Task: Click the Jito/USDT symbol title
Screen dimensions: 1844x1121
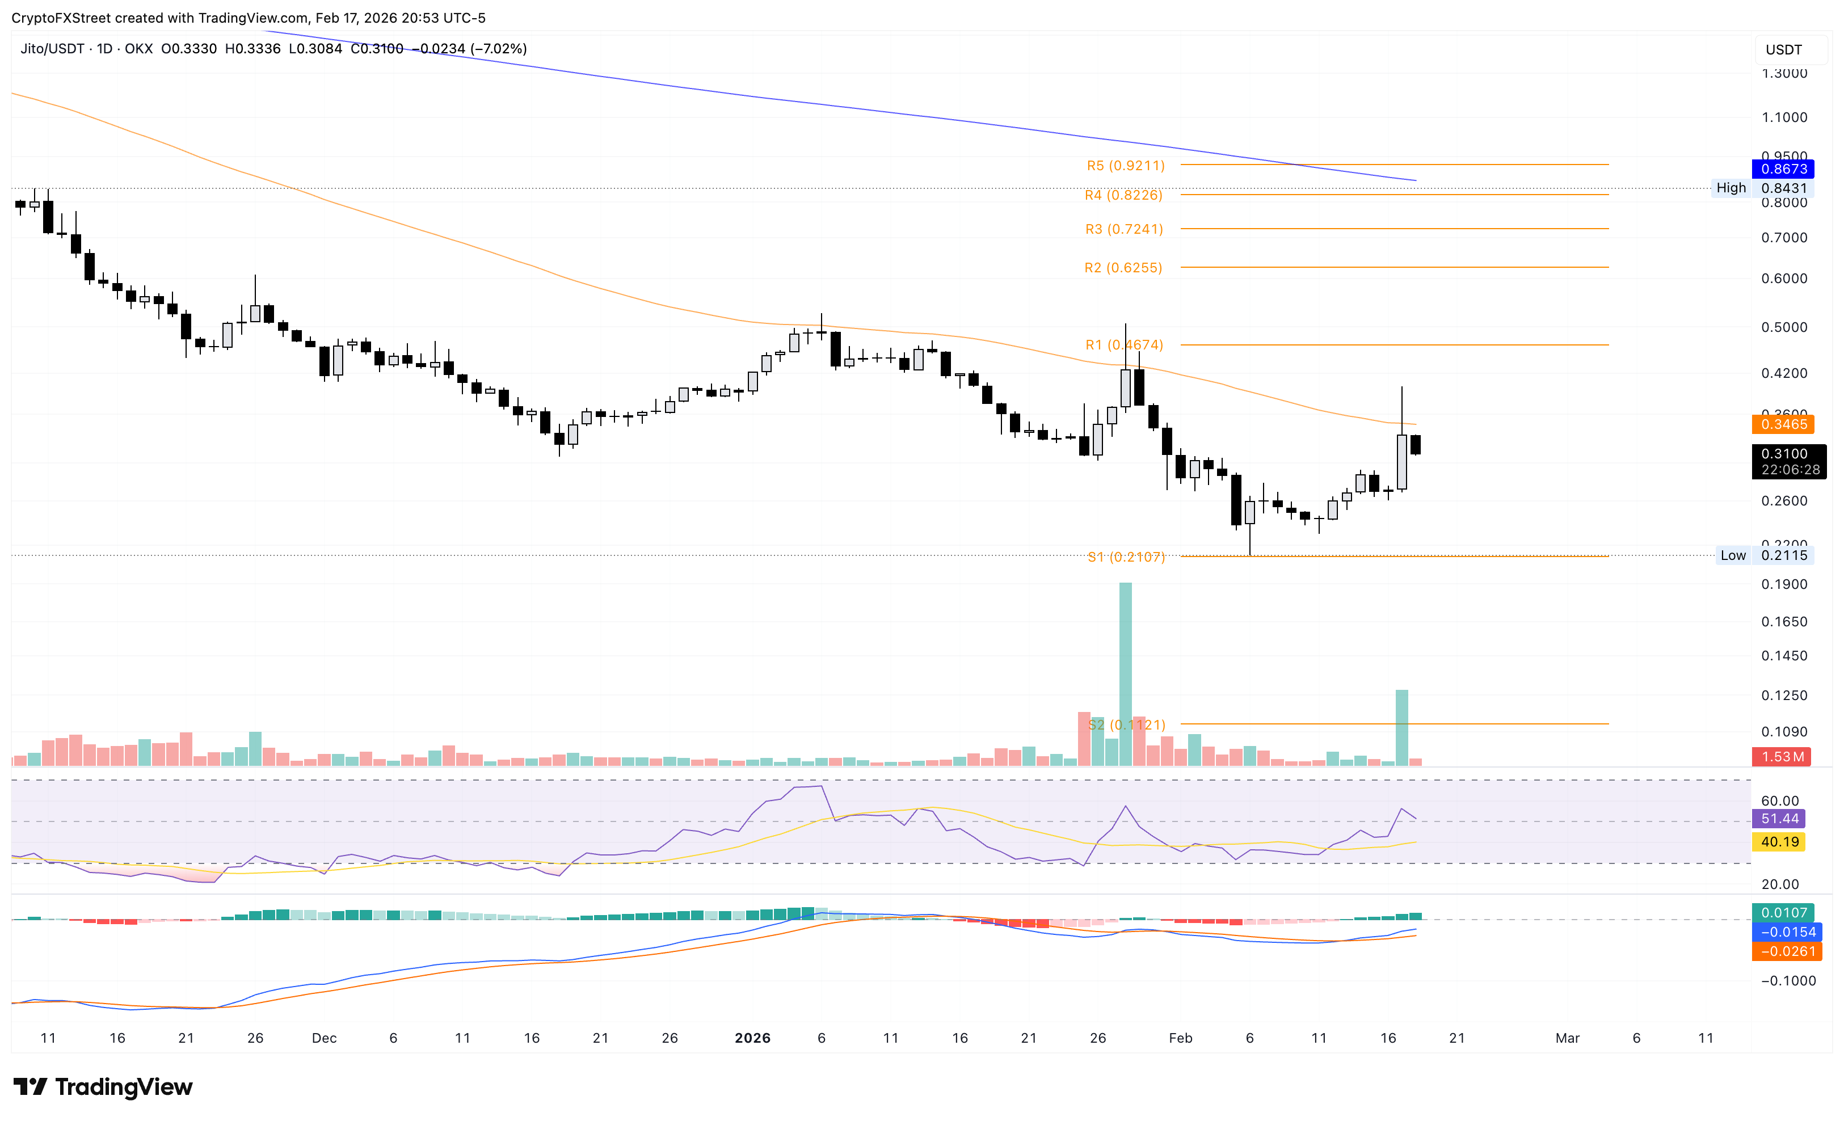Action: click(x=52, y=49)
